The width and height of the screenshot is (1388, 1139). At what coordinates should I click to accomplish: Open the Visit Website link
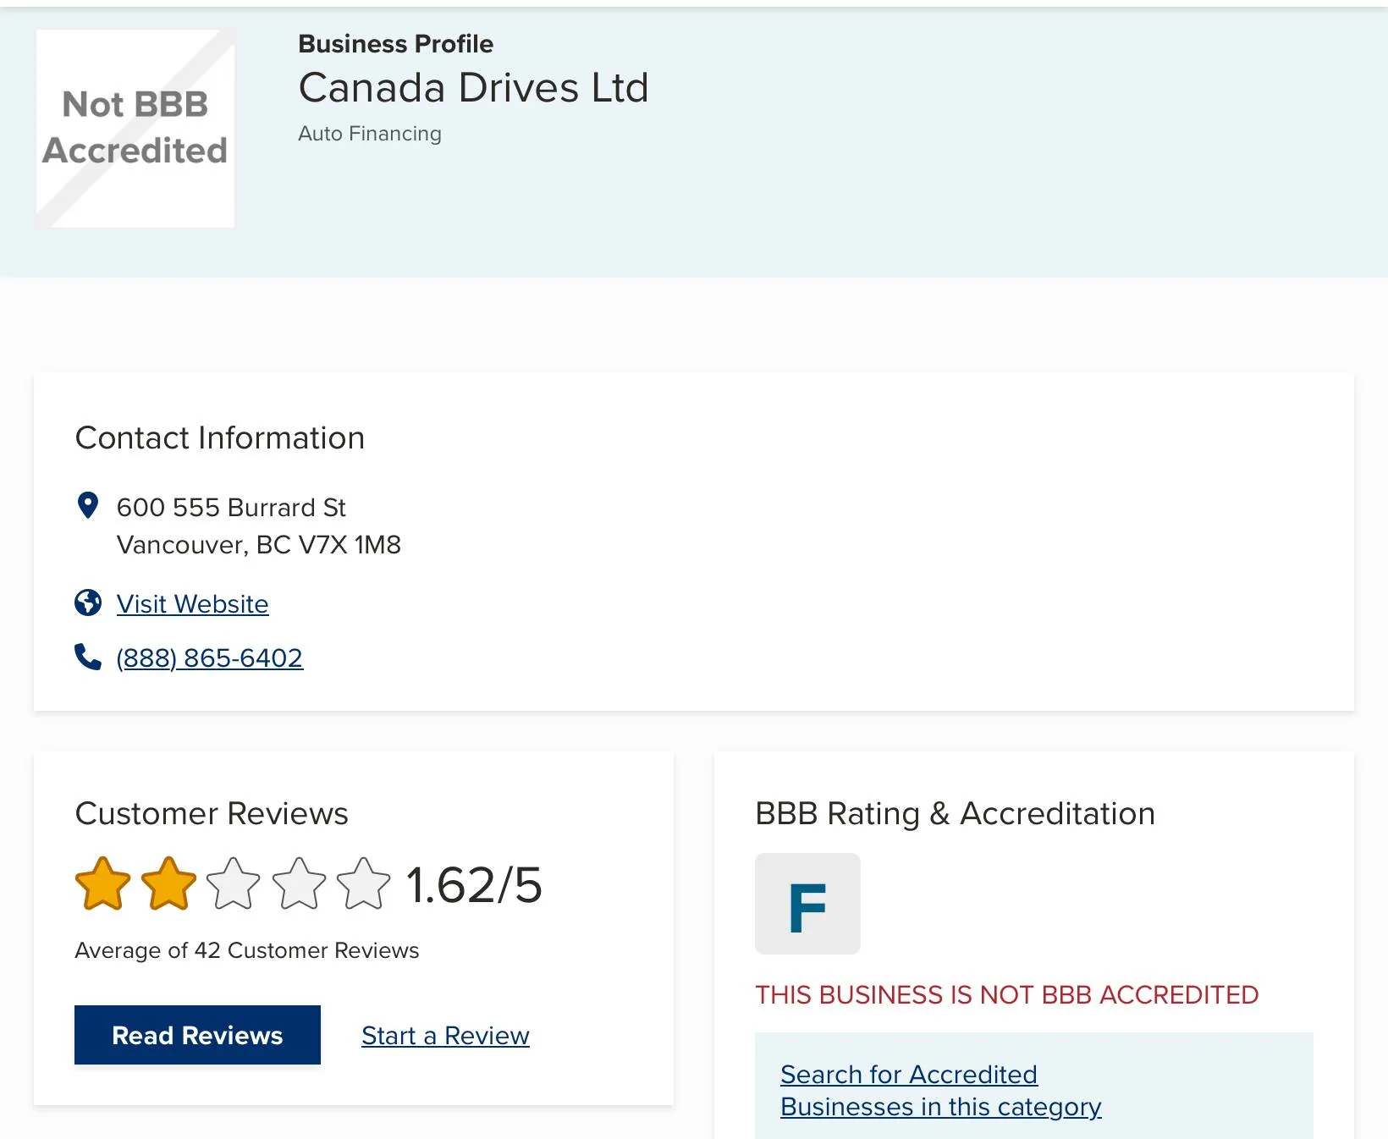click(192, 603)
